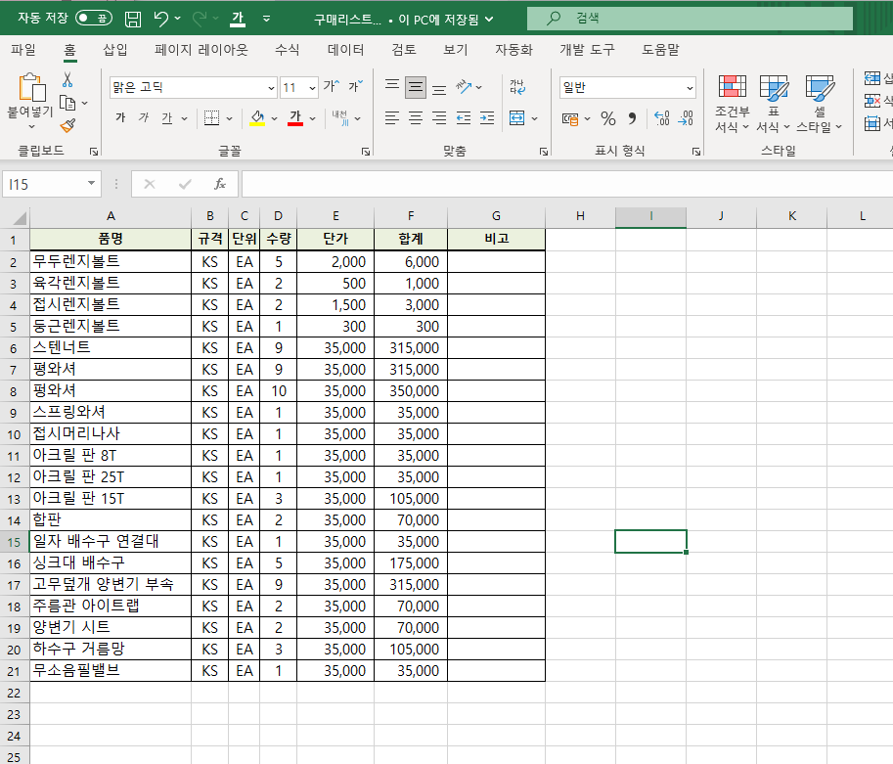Switch to the 삽입 (Insert) tab
This screenshot has width=893, height=764.
coord(114,50)
